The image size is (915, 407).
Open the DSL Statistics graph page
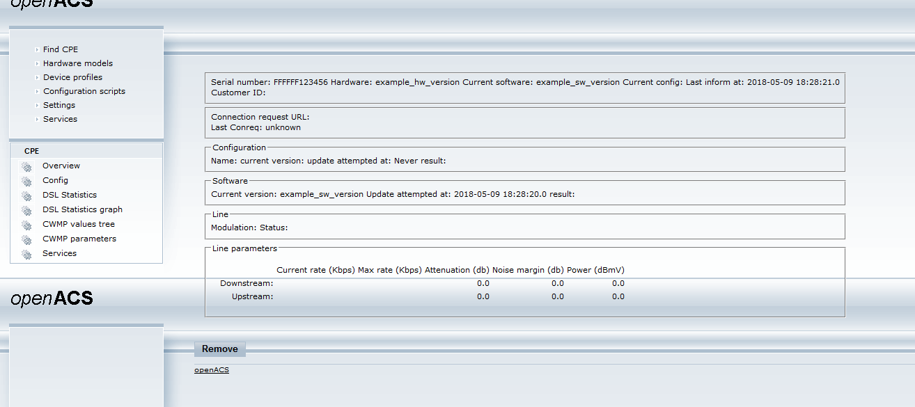pos(82,209)
